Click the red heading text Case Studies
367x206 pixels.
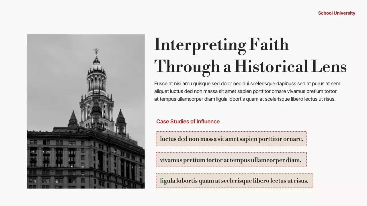click(x=172, y=121)
